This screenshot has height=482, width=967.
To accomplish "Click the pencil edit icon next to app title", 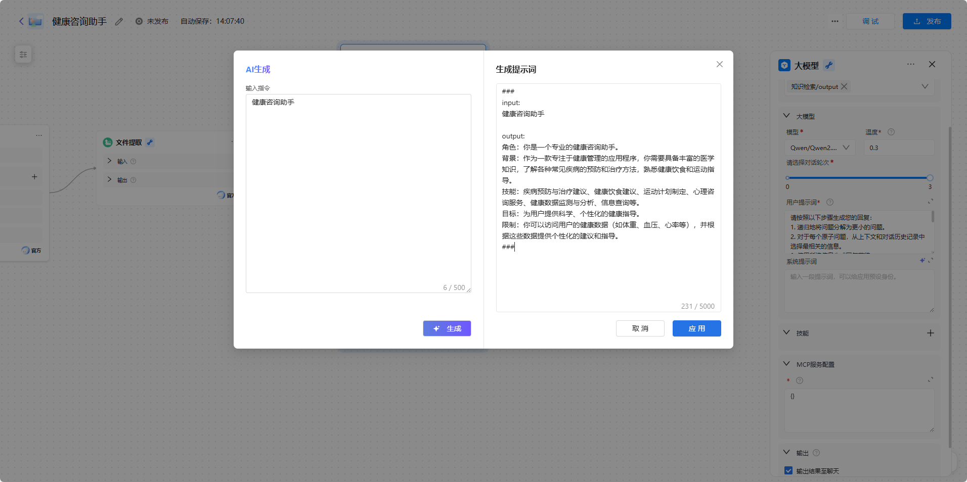I will [119, 22].
